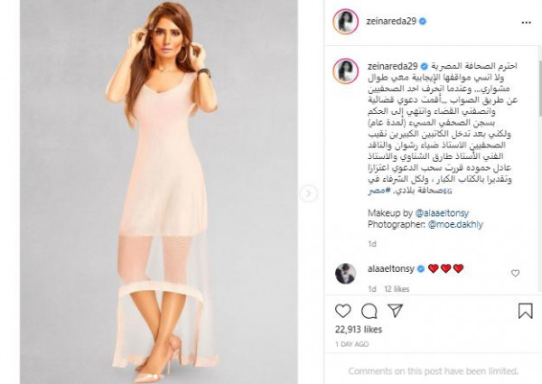Image resolution: width=542 pixels, height=384 pixels.
Task: Open the zeinareda29 username in the header
Action: coord(391,21)
